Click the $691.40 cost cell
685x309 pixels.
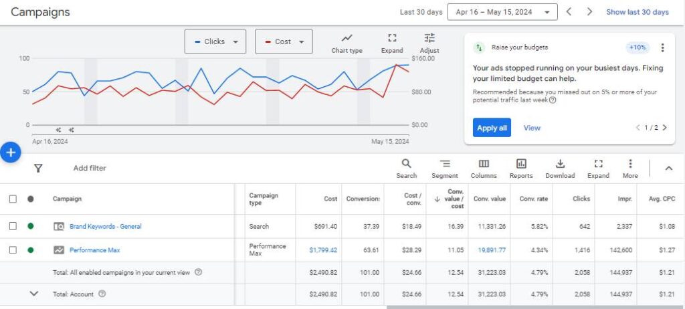point(326,226)
